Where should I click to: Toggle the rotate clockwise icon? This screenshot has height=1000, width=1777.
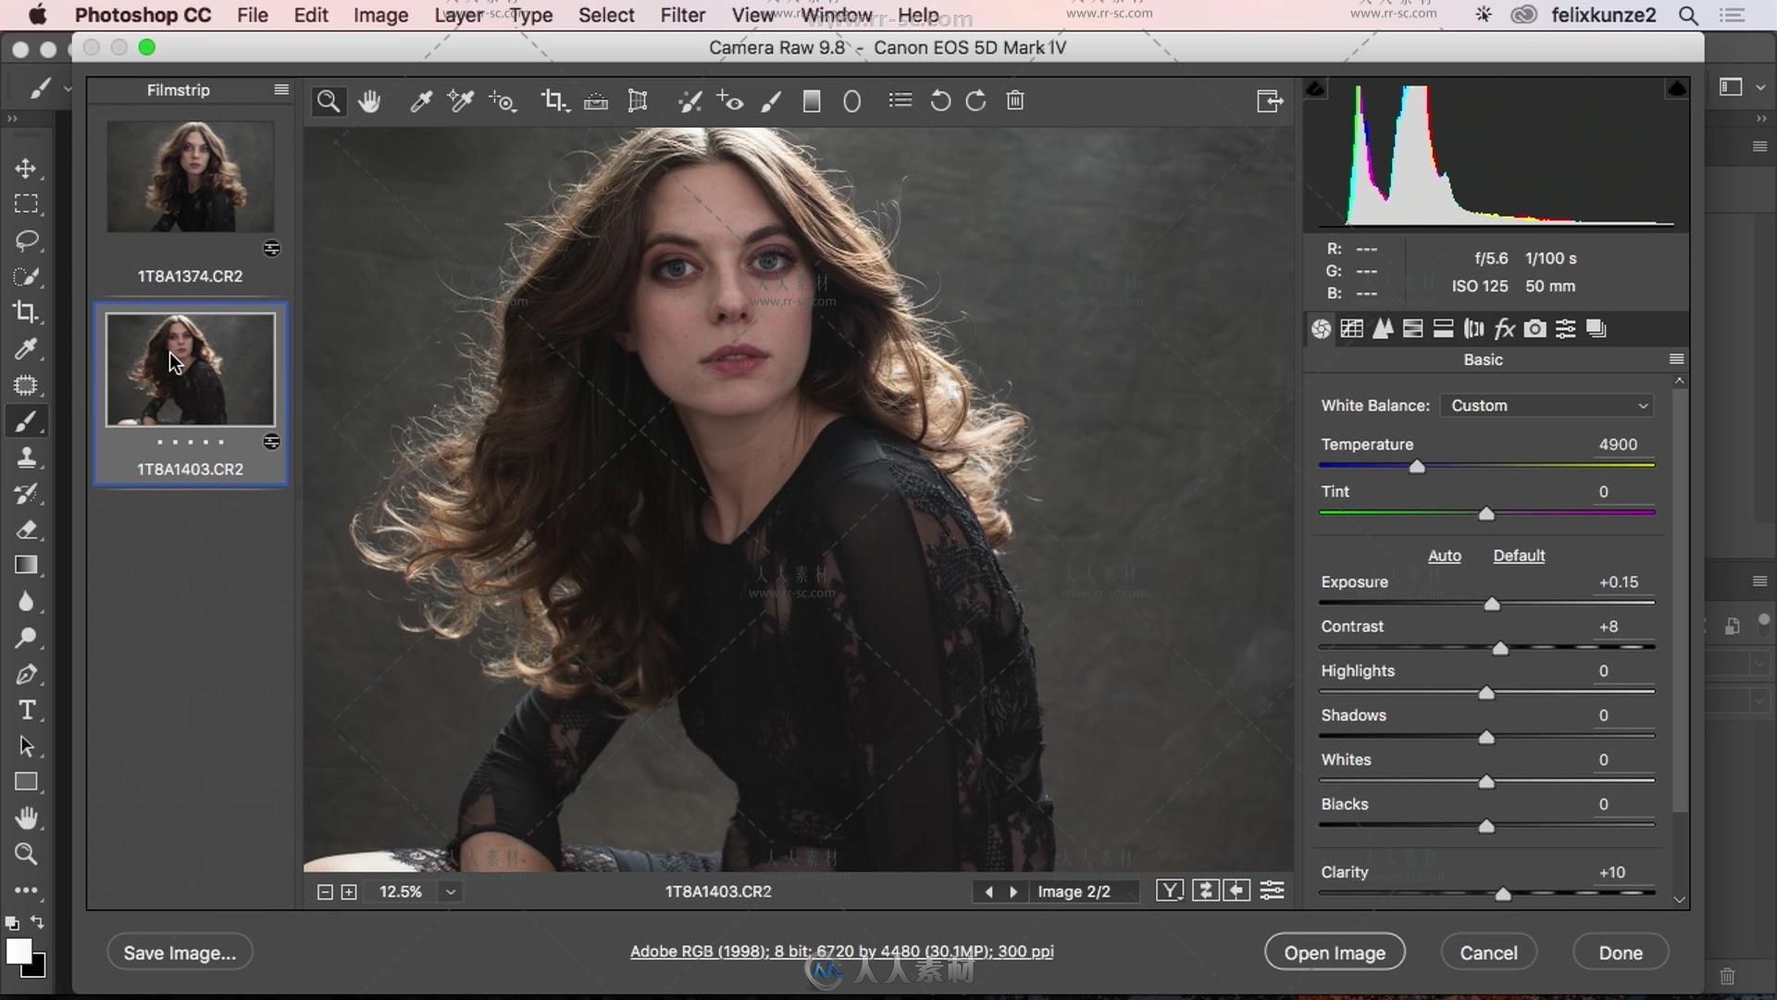976,101
